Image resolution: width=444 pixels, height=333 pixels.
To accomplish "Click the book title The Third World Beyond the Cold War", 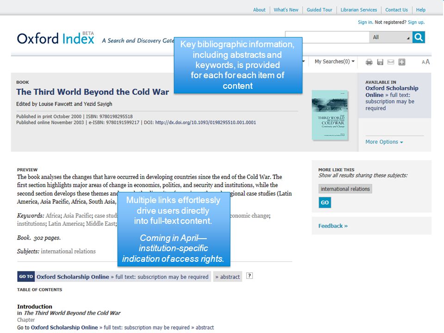I will click(92, 92).
